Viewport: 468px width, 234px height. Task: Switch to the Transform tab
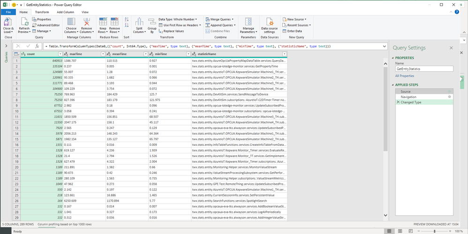(x=42, y=12)
